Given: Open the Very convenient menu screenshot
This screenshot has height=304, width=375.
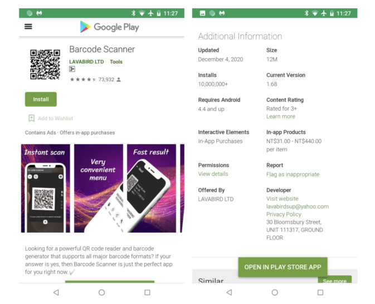Looking at the screenshot, I should (99, 188).
